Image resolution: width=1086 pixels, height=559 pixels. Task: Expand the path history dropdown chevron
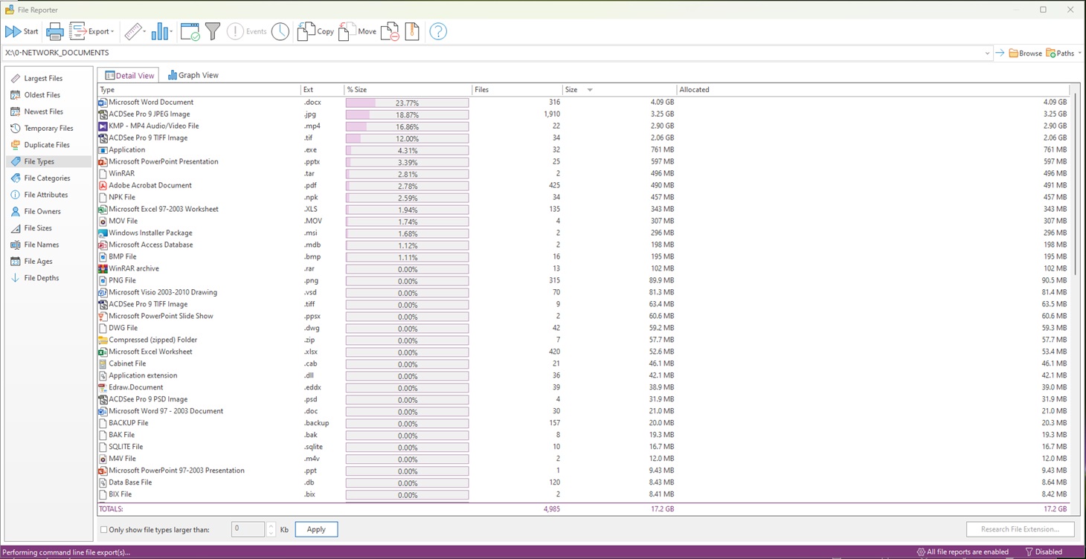(987, 54)
